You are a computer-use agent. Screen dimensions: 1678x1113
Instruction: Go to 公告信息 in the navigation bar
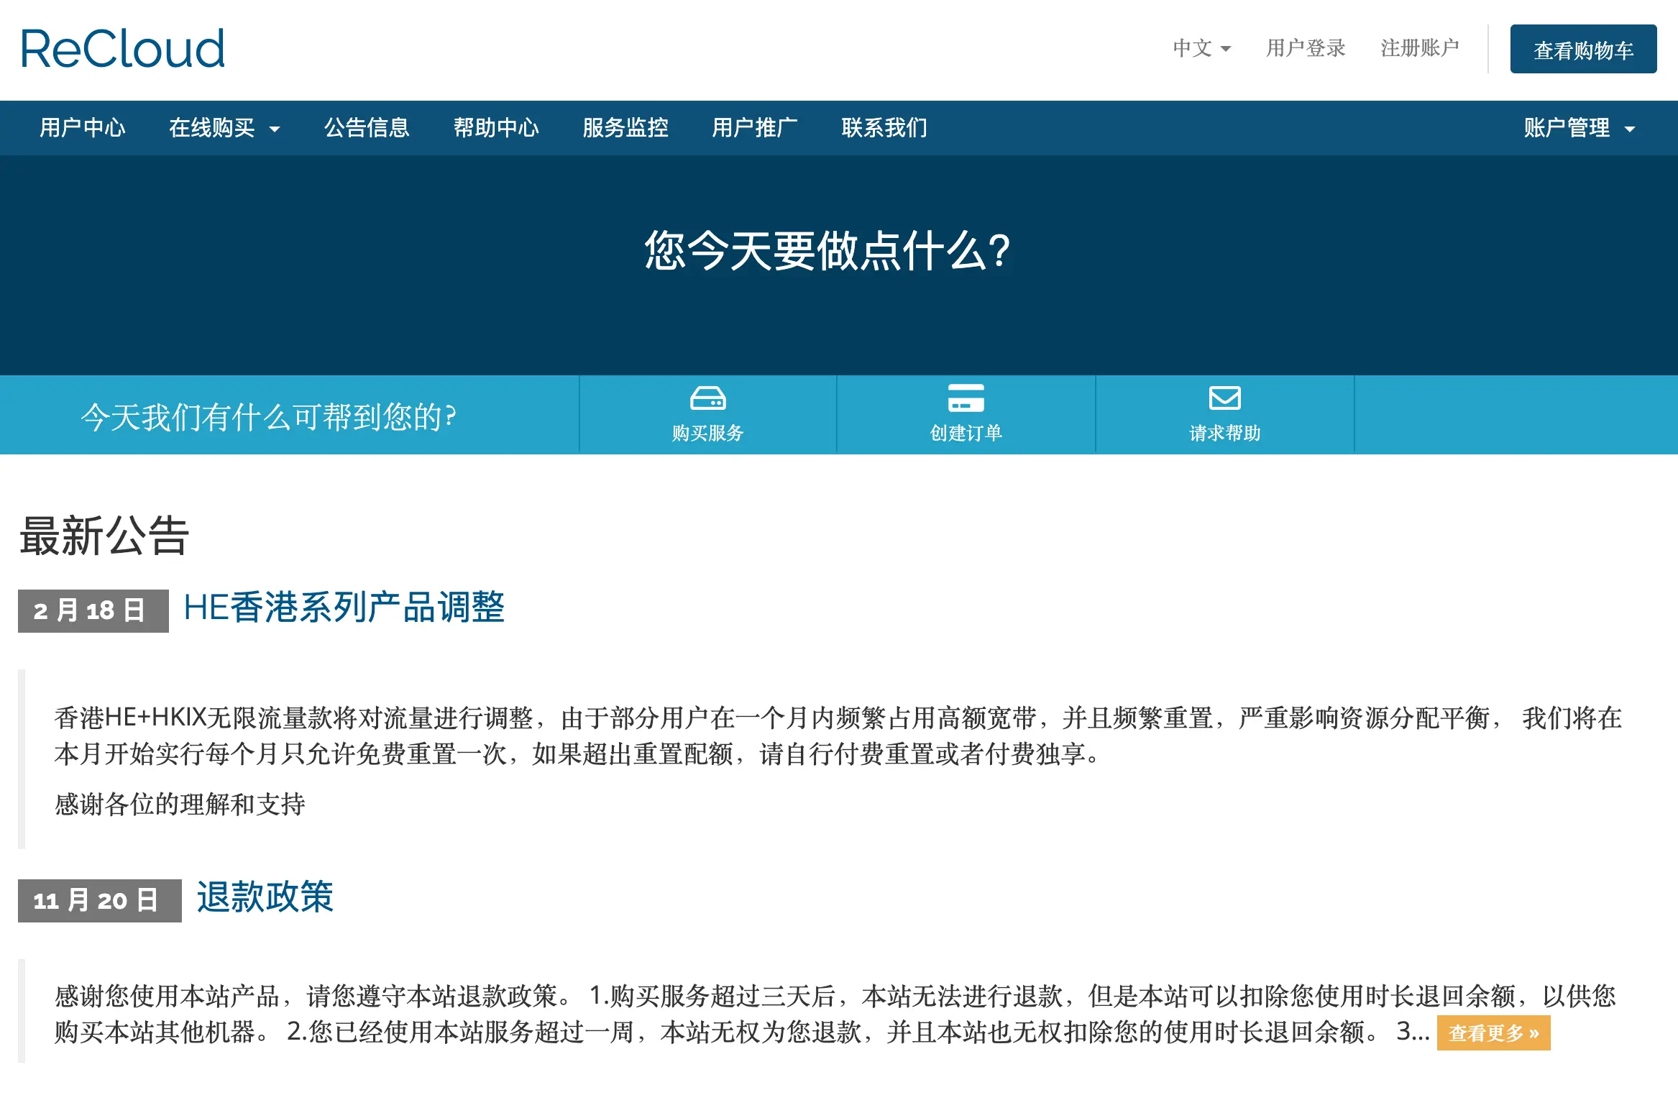click(x=367, y=128)
